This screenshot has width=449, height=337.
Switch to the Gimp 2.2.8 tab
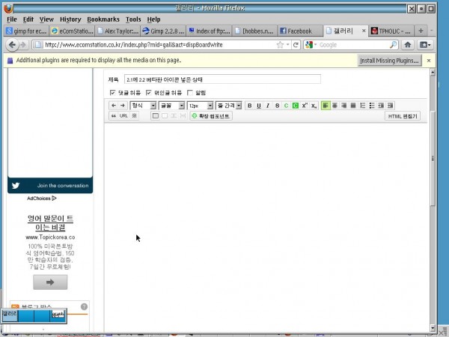(x=163, y=31)
